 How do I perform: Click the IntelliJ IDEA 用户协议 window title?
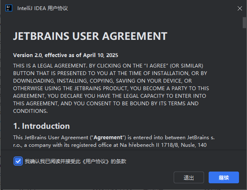point(43,8)
